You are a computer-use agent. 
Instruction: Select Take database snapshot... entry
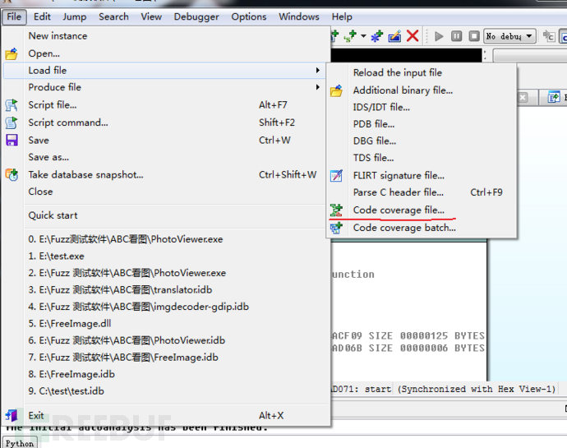[85, 174]
